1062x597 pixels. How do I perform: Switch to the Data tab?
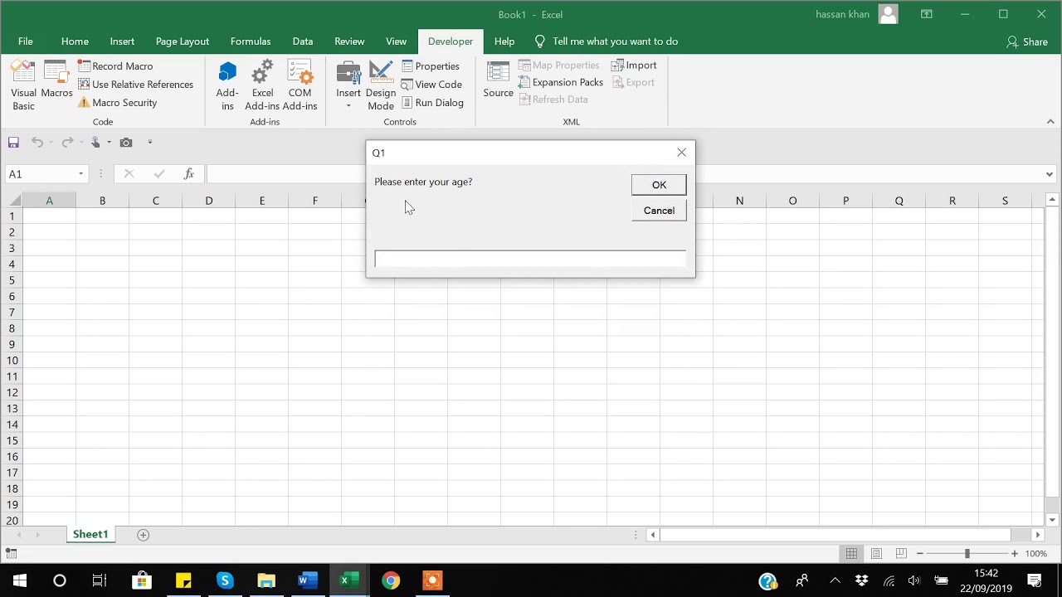click(x=303, y=41)
